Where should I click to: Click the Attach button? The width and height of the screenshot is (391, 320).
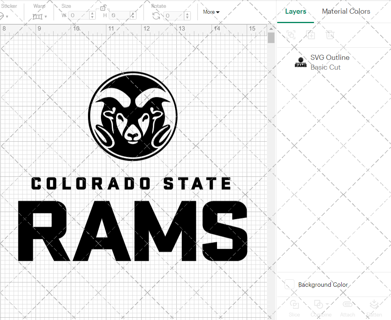[x=347, y=308]
